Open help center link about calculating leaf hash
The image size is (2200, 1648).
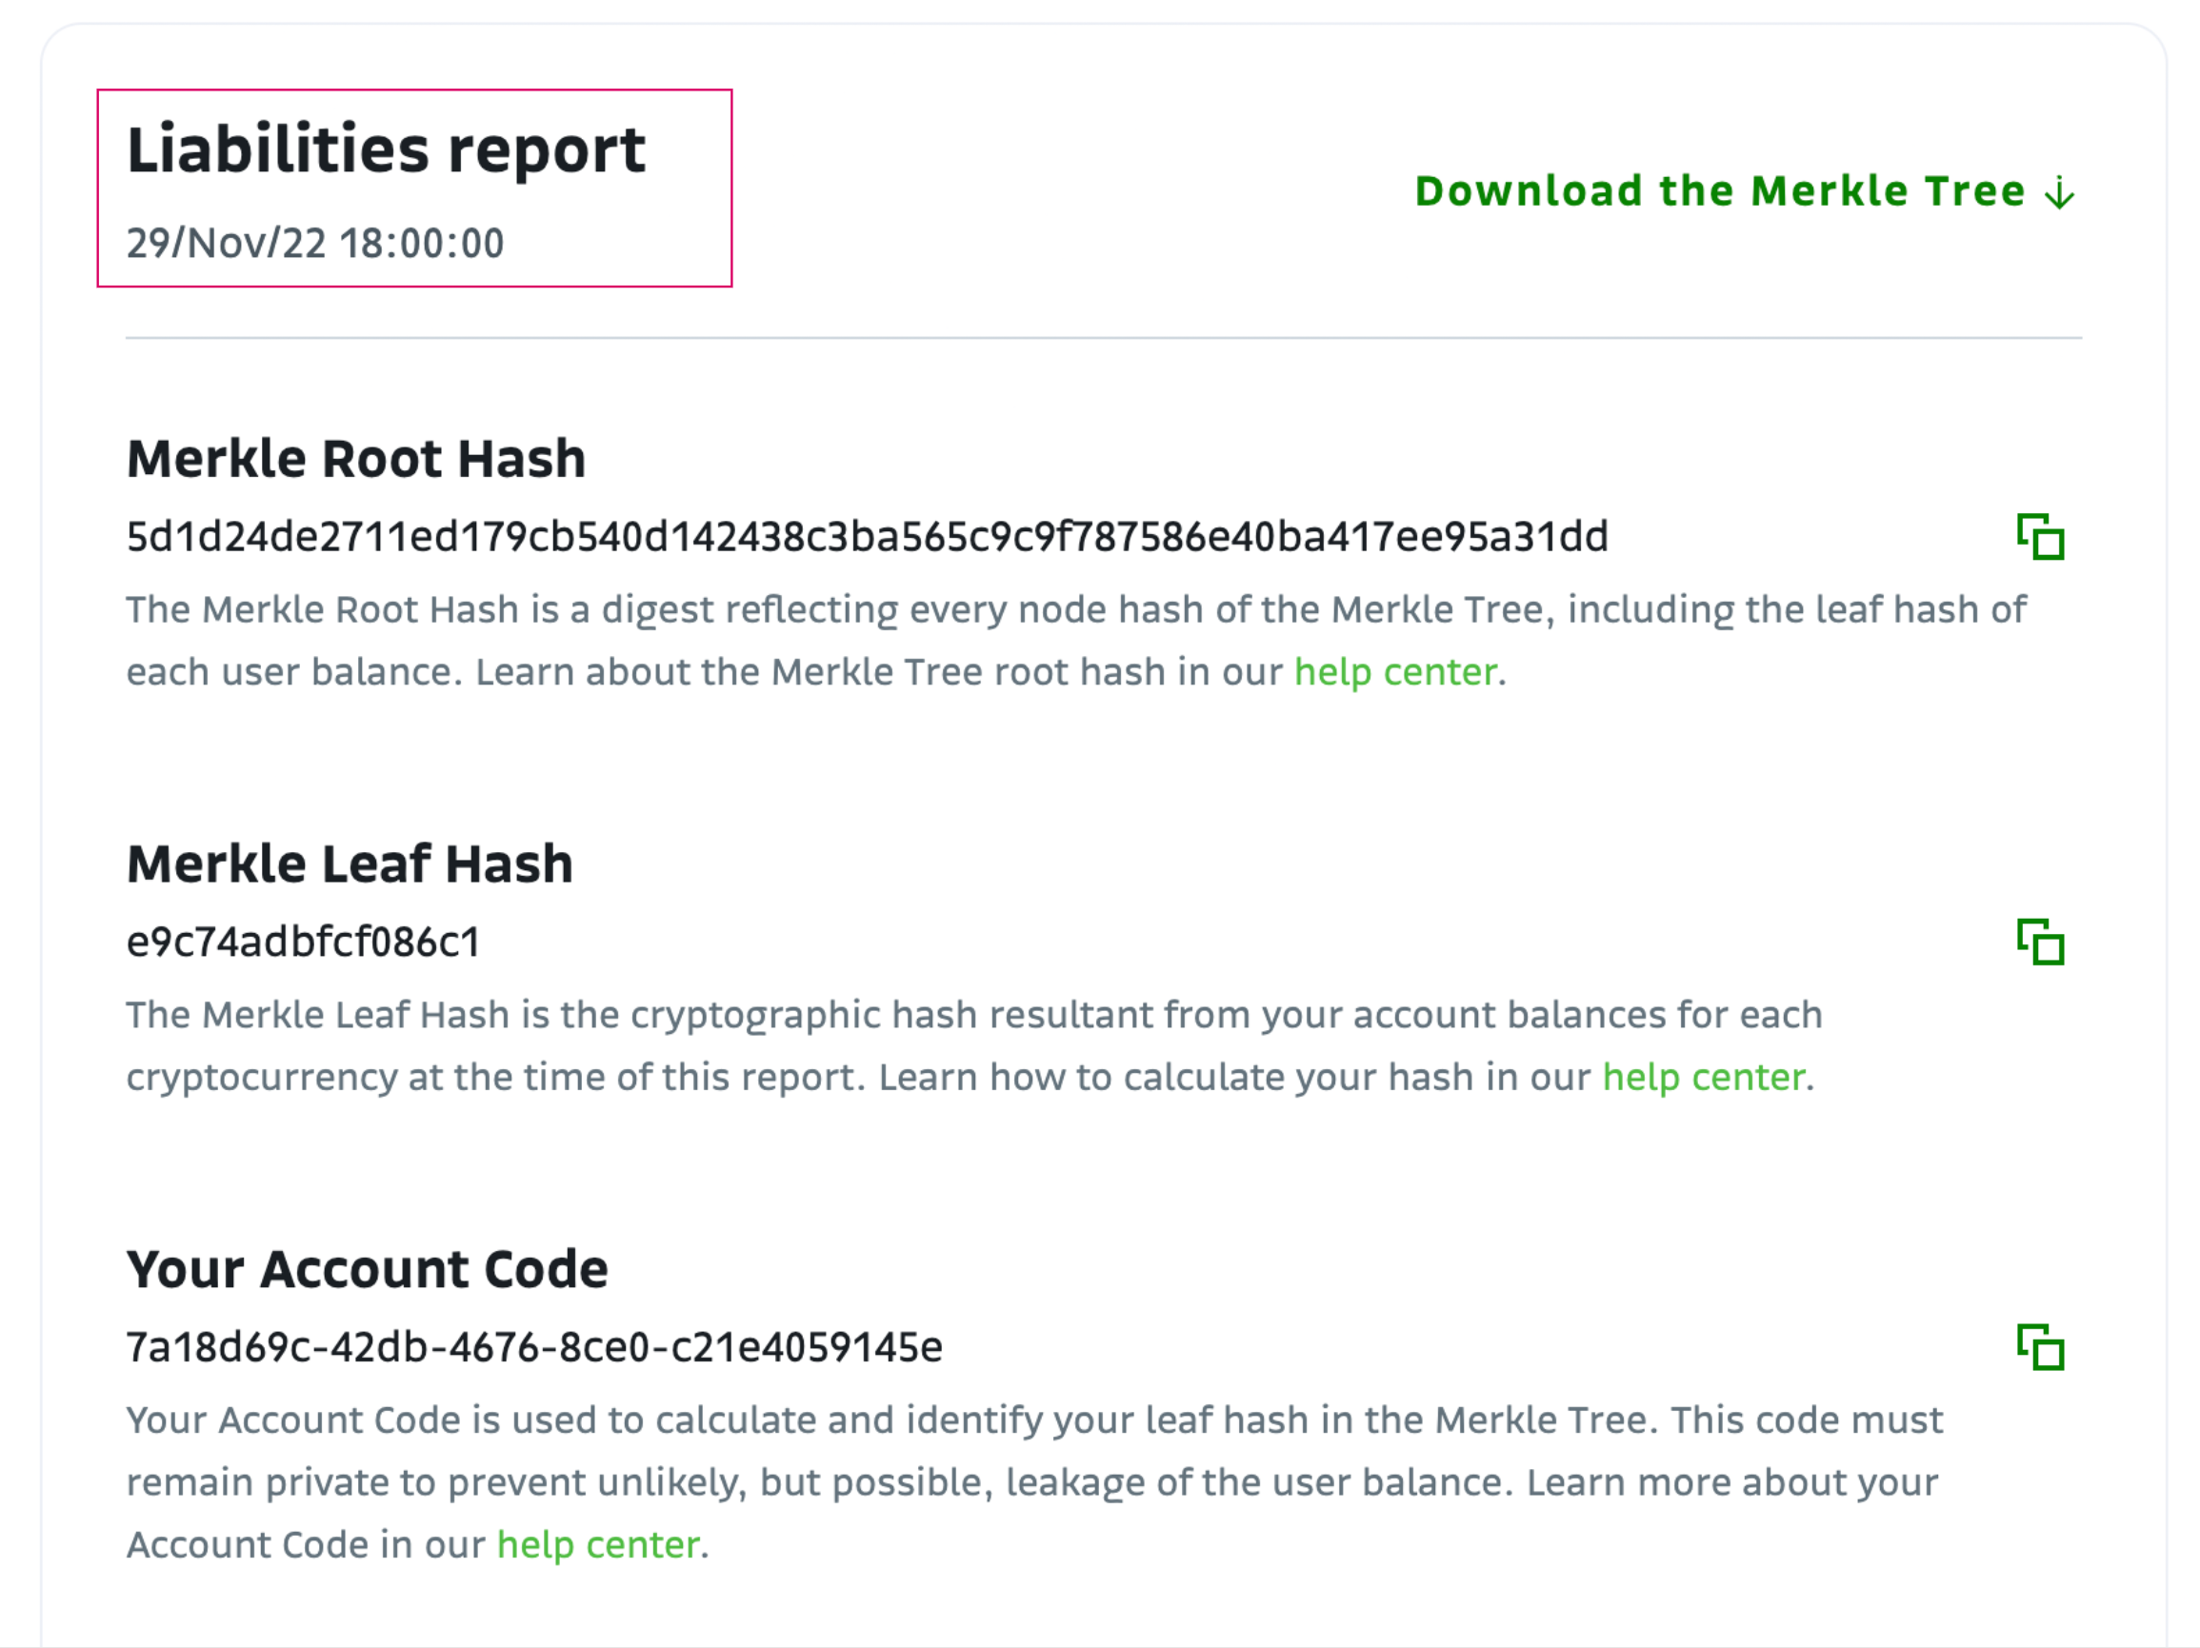pyautogui.click(x=1704, y=1077)
